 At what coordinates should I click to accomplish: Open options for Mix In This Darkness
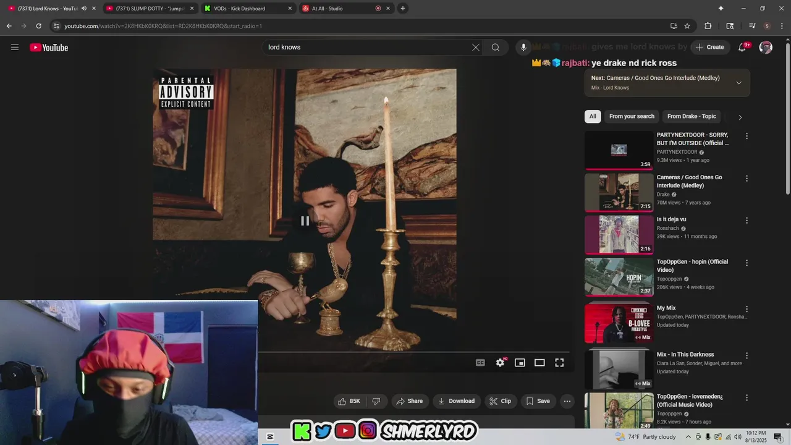tap(747, 356)
